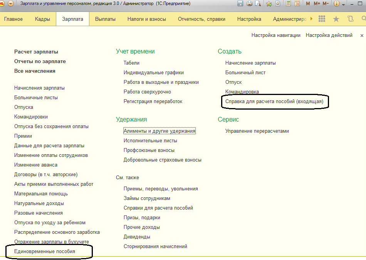366x260 pixels.
Task: Click the M+ memory add button
Action: pos(317,3)
